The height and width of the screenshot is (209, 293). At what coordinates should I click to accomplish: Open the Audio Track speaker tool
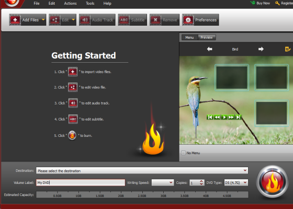coord(85,20)
